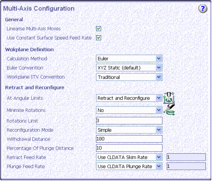Open the Calculation Method dropdown

(x=129, y=59)
